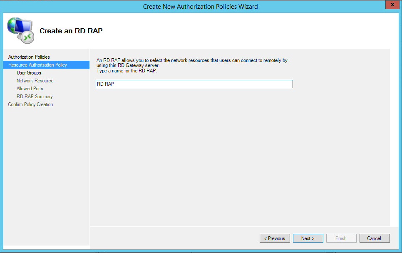Select the Network Resource step
This screenshot has height=253, width=402.
pos(35,81)
